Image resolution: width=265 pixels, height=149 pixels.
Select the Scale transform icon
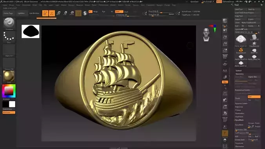click(x=65, y=13)
